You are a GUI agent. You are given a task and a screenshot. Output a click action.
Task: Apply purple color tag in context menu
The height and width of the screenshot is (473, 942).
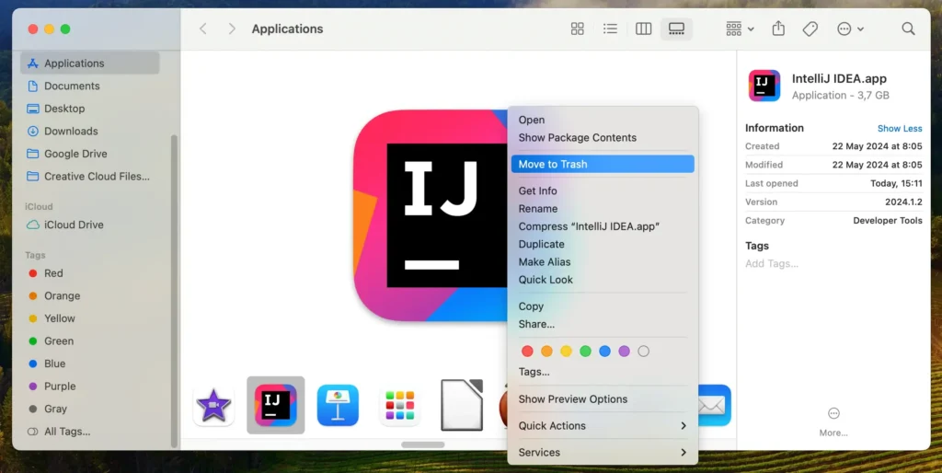[x=625, y=351]
